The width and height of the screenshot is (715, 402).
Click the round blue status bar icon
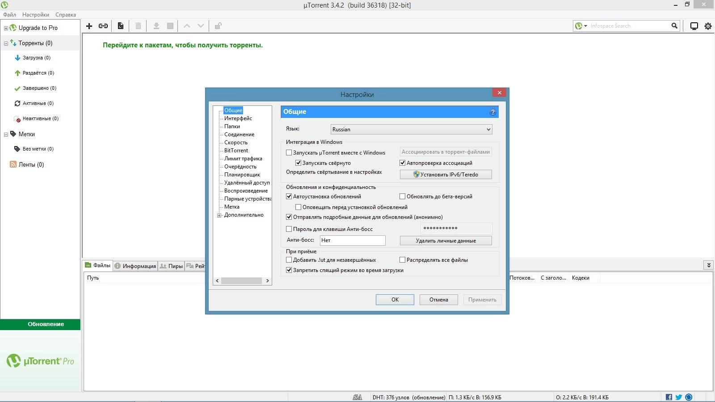pos(689,397)
